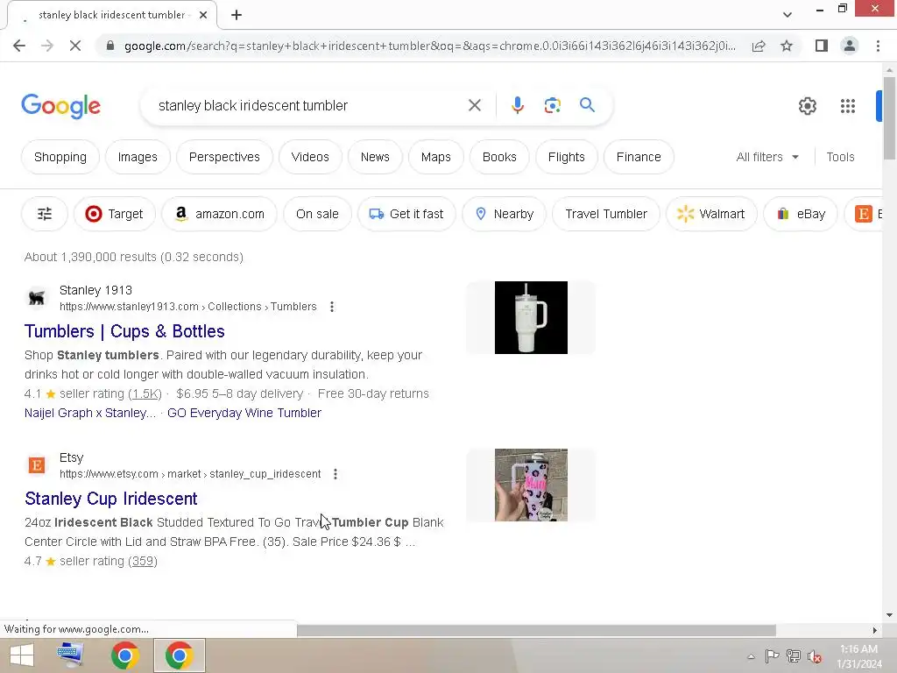
Task: Switch to the Flights tab
Action: (567, 157)
